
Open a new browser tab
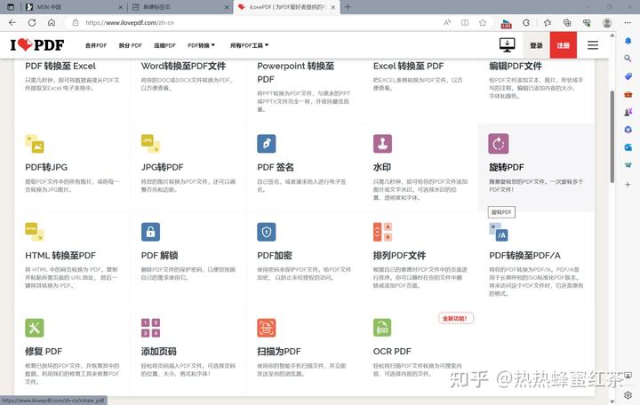[x=348, y=7]
